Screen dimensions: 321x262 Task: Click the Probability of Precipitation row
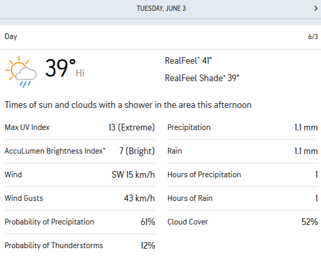[80, 222]
